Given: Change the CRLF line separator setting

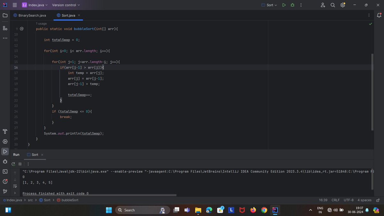Looking at the screenshot, I should tap(336, 200).
